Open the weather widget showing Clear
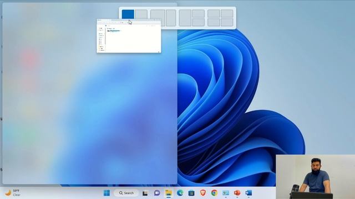Screen dimensions: 355x199 pyautogui.click(x=13, y=193)
